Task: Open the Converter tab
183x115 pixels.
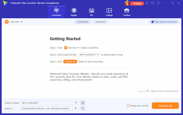Action: 56,12
